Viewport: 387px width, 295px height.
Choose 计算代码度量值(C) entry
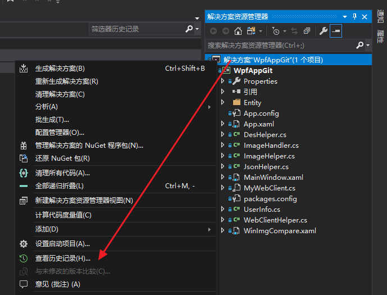115,215
